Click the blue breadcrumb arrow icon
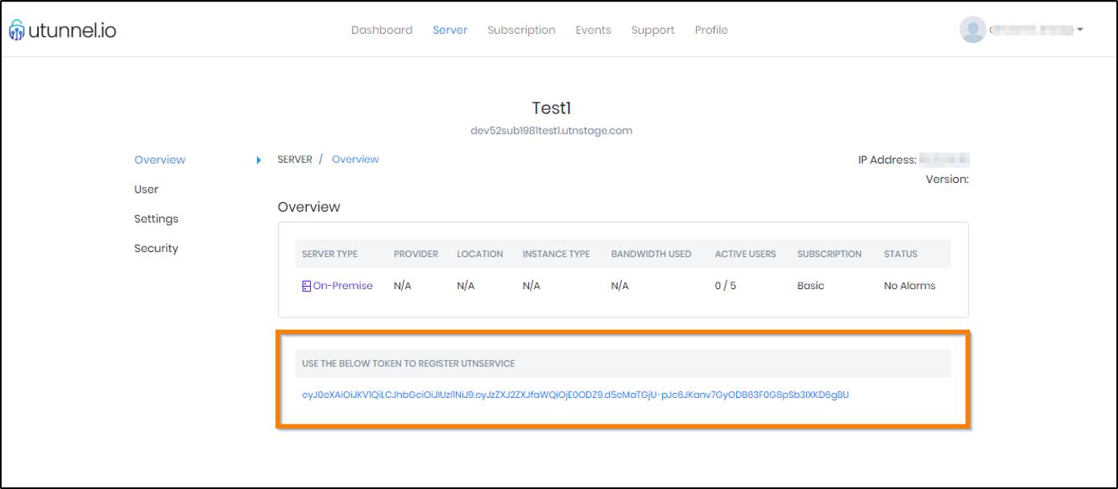Image resolution: width=1118 pixels, height=489 pixels. pyautogui.click(x=259, y=160)
